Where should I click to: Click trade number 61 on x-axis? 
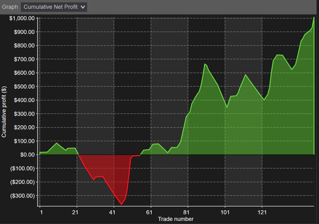click(150, 212)
